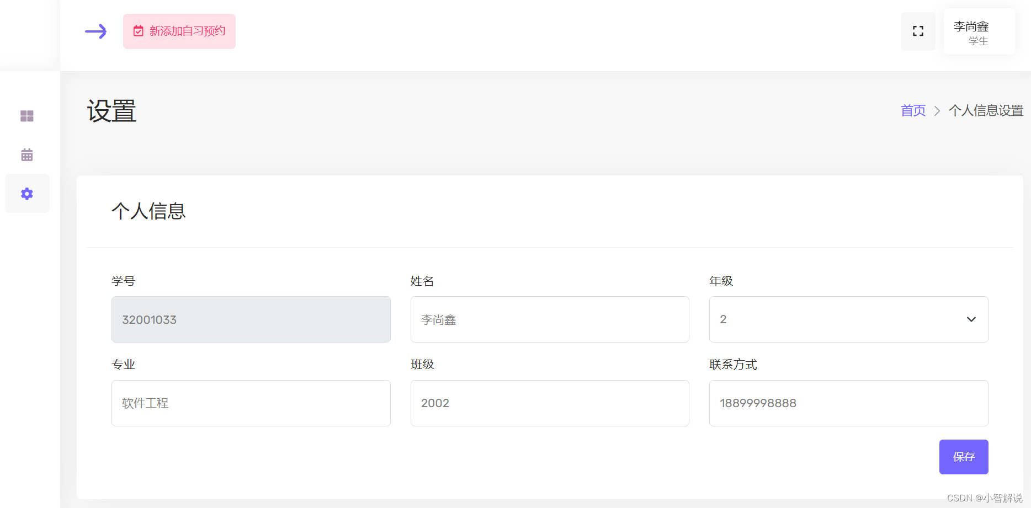The height and width of the screenshot is (508, 1031).
Task: Click the 姓名 input field
Action: pyautogui.click(x=550, y=319)
